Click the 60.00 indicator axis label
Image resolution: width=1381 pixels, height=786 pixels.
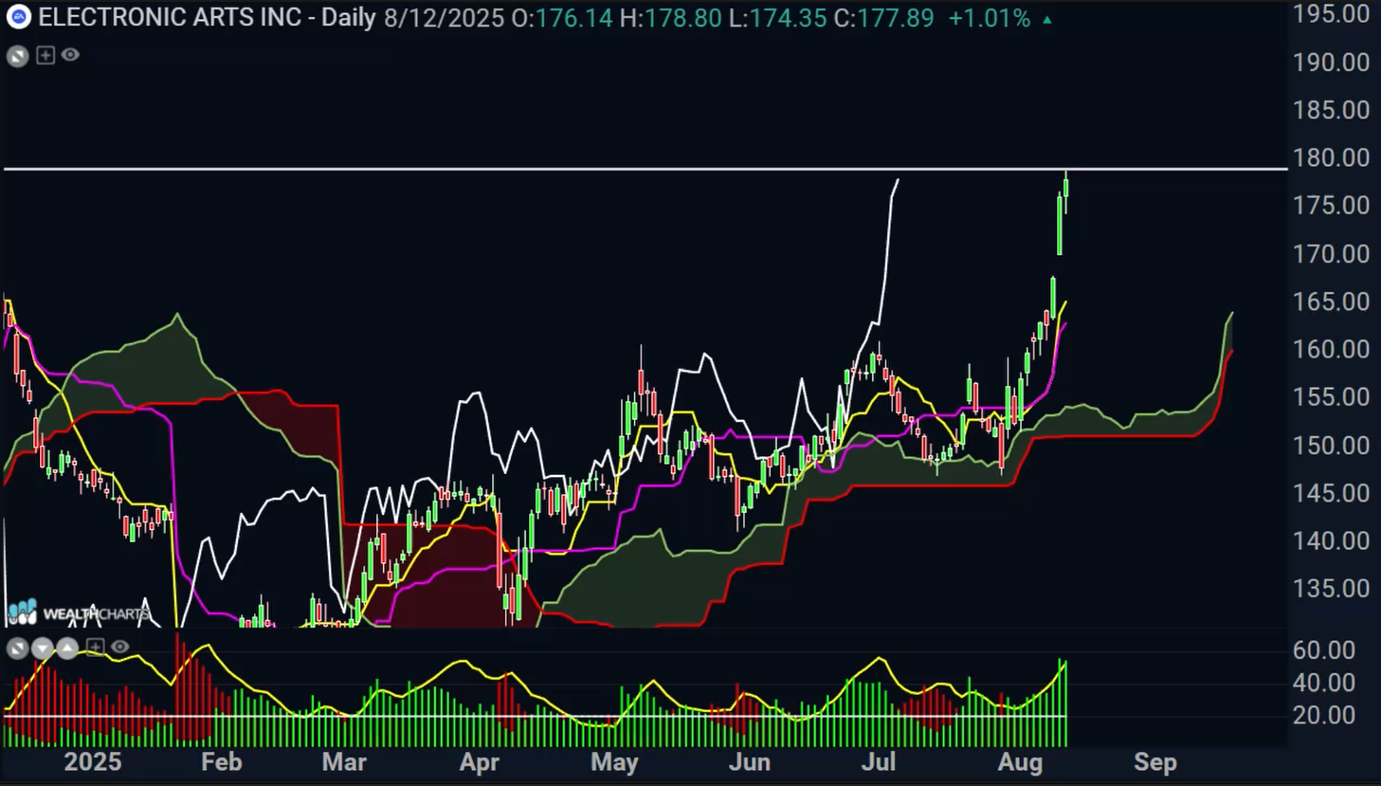[x=1324, y=650]
